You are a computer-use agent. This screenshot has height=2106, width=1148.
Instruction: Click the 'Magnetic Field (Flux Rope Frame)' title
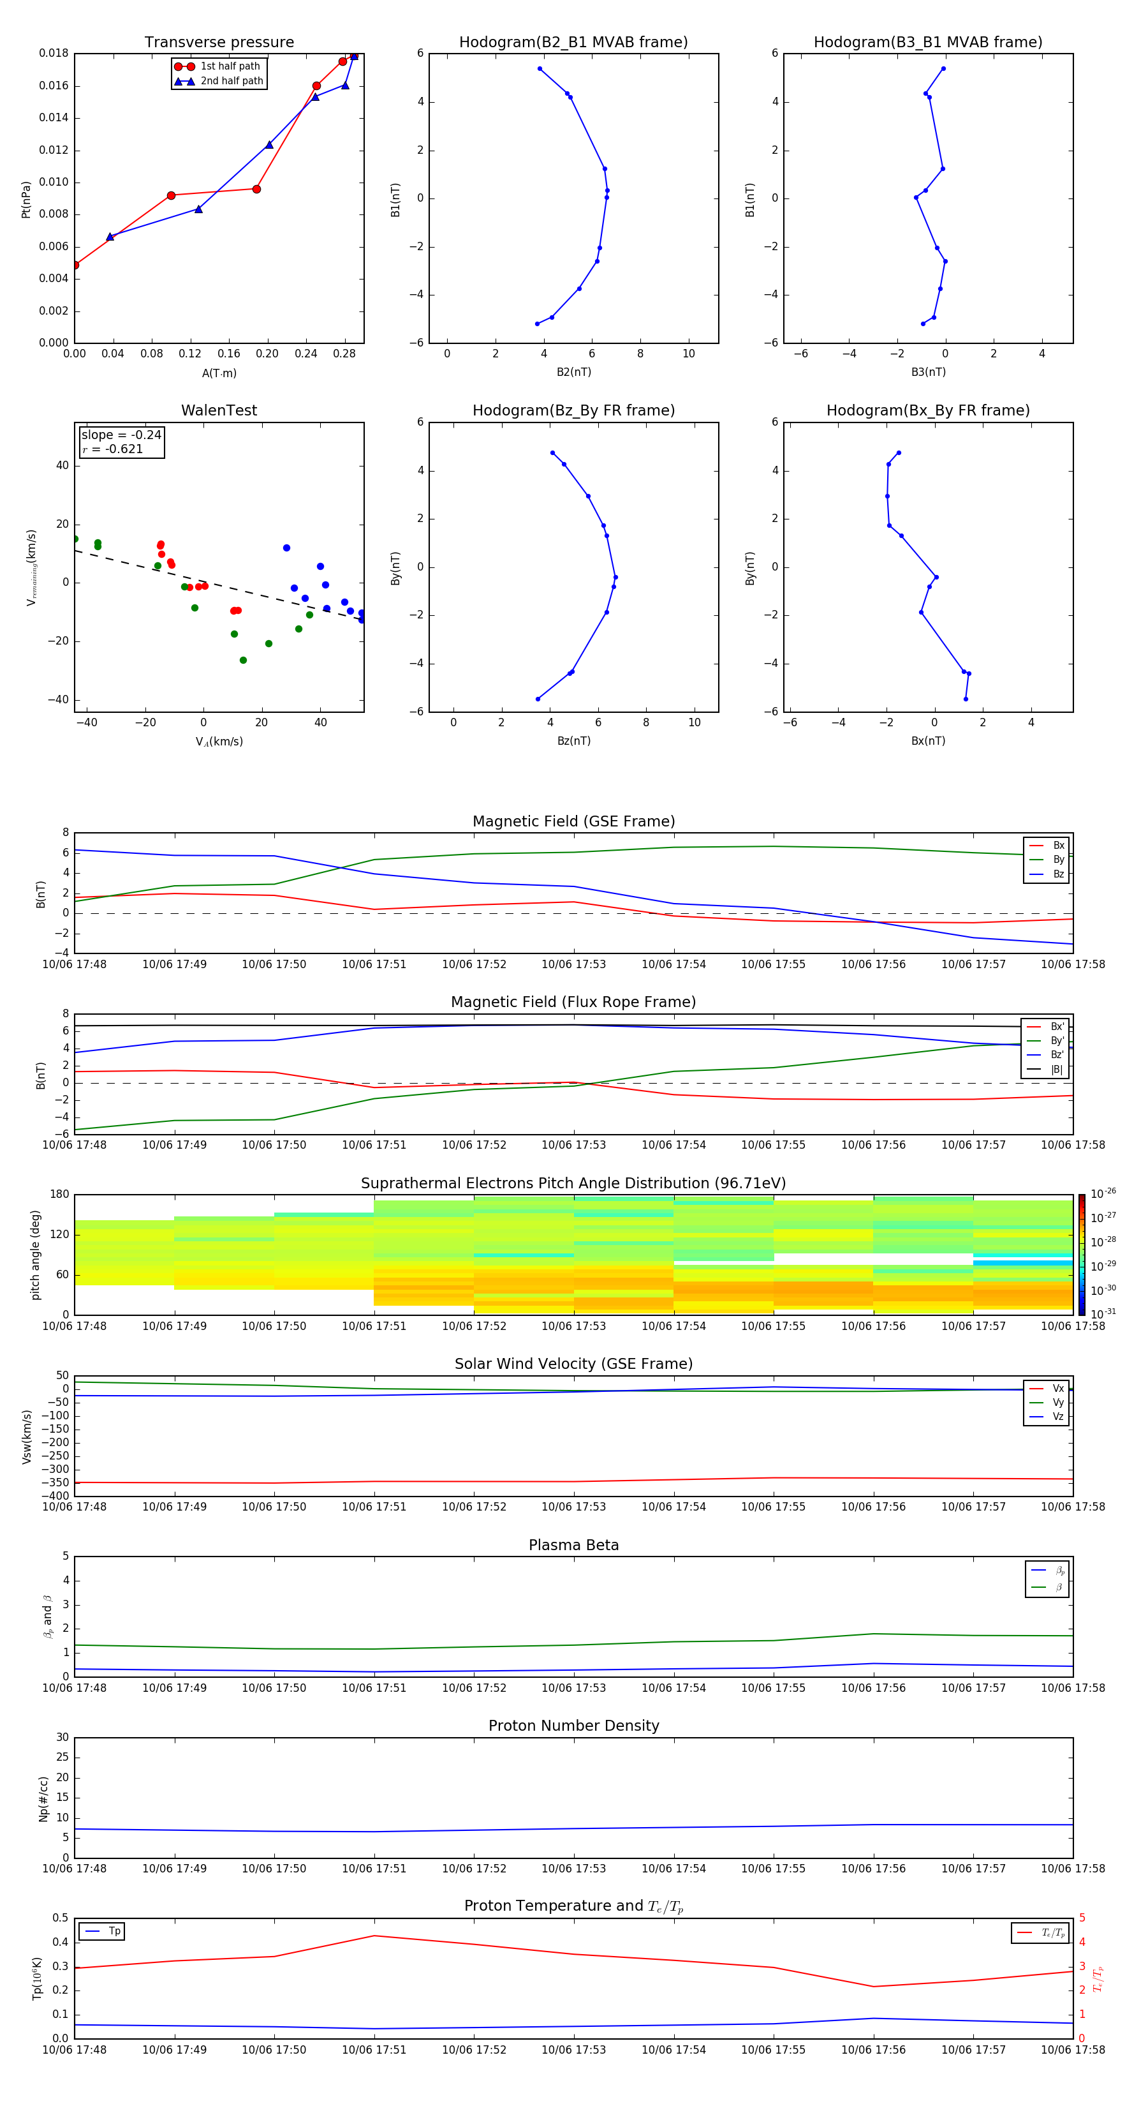(573, 1003)
